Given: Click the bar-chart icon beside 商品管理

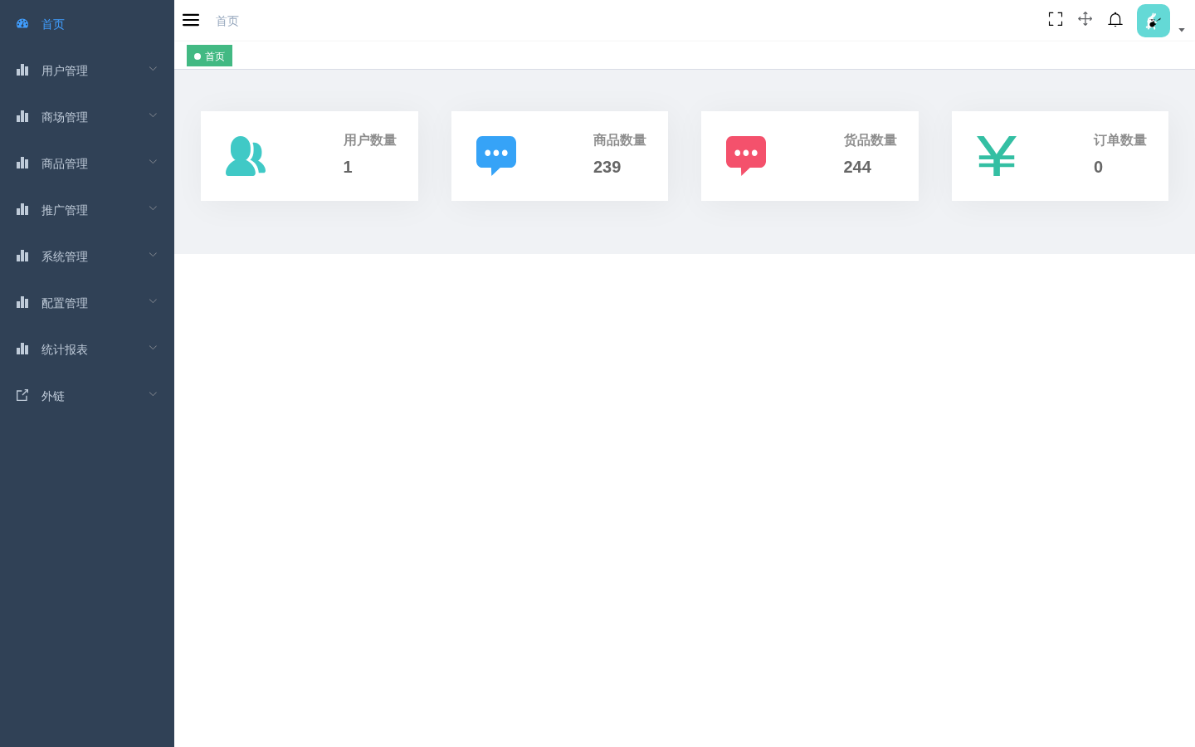Looking at the screenshot, I should (22, 163).
